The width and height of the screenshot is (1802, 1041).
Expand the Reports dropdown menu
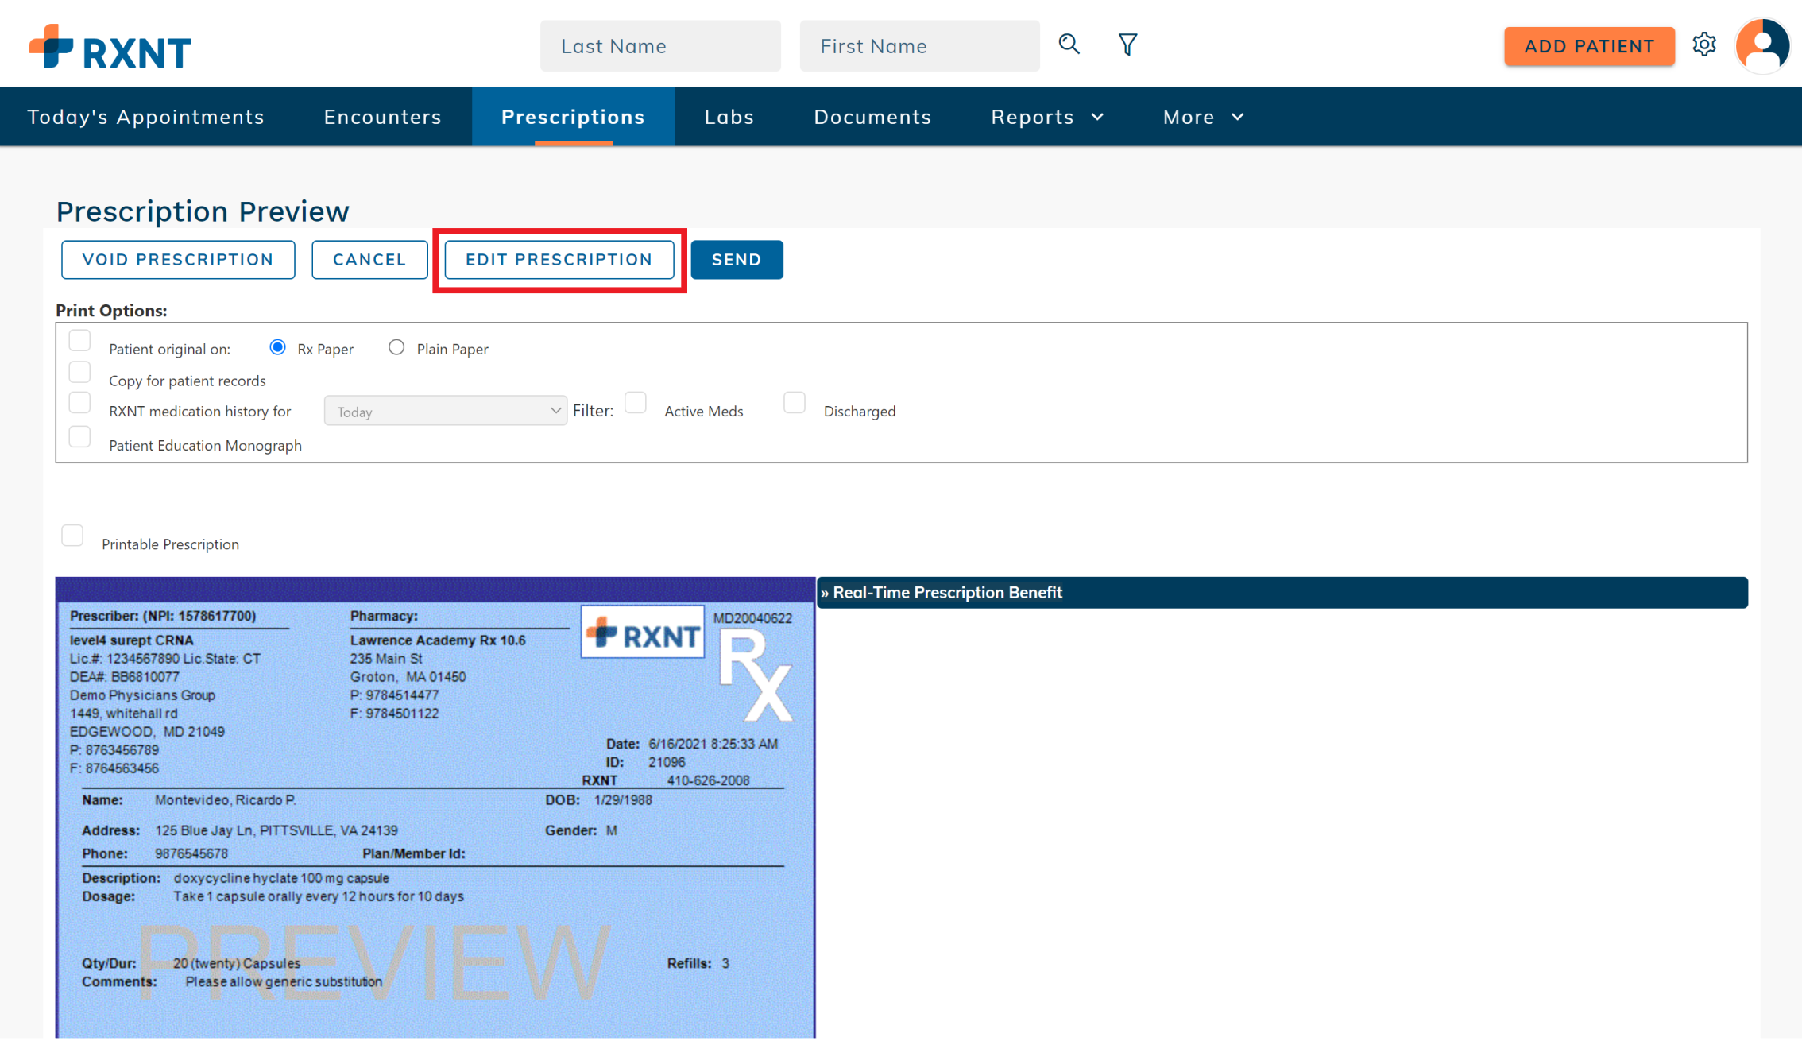1047,117
